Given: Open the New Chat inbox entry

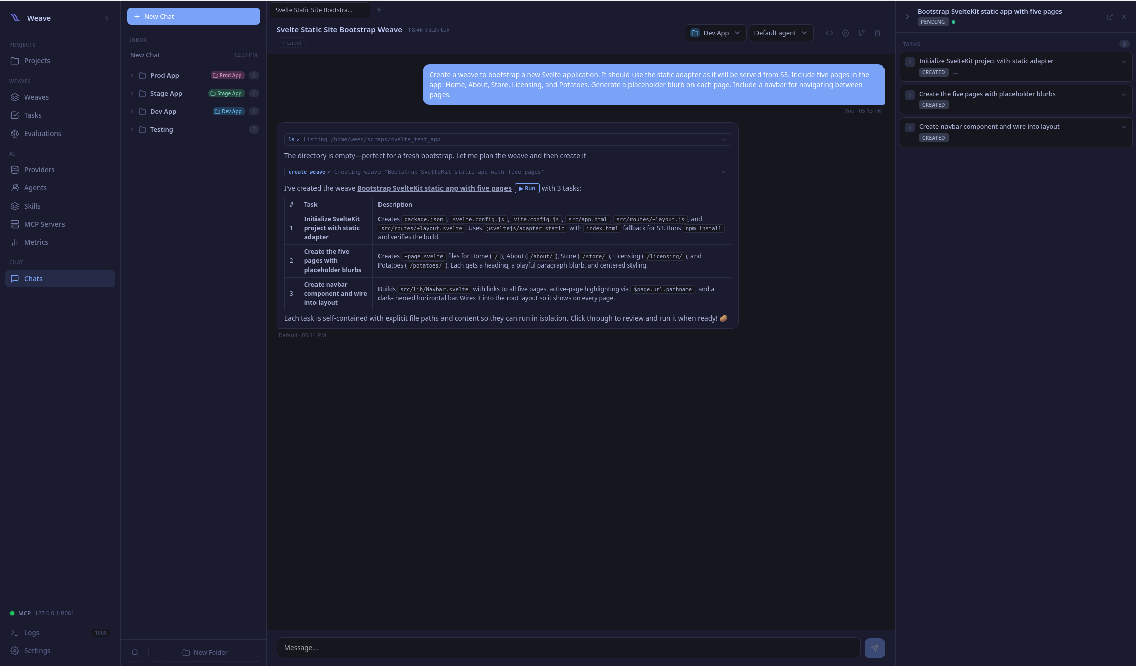Looking at the screenshot, I should (194, 55).
